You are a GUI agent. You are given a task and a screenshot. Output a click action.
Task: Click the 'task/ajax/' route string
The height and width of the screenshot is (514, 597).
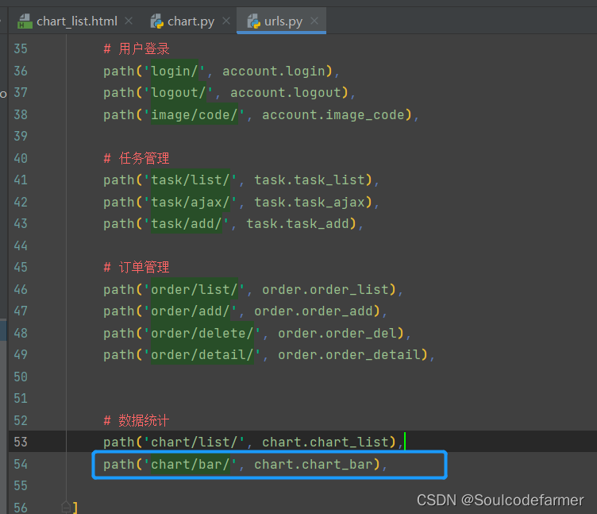tap(190, 202)
